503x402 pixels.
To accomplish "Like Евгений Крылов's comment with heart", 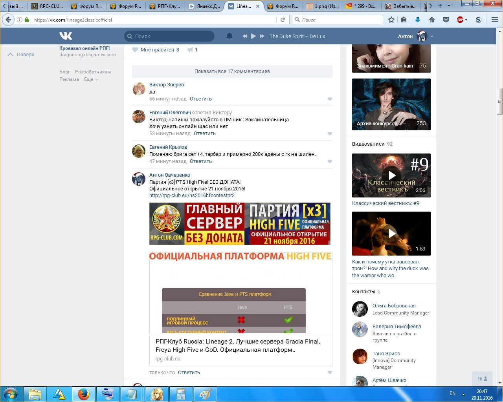I will pos(330,162).
